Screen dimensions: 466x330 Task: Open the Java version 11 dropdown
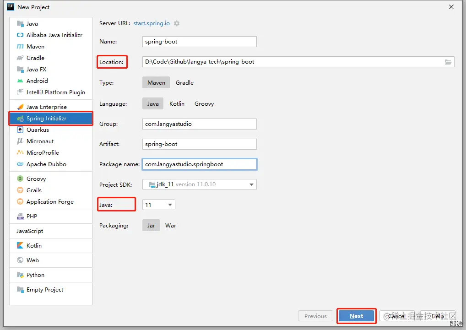point(159,205)
